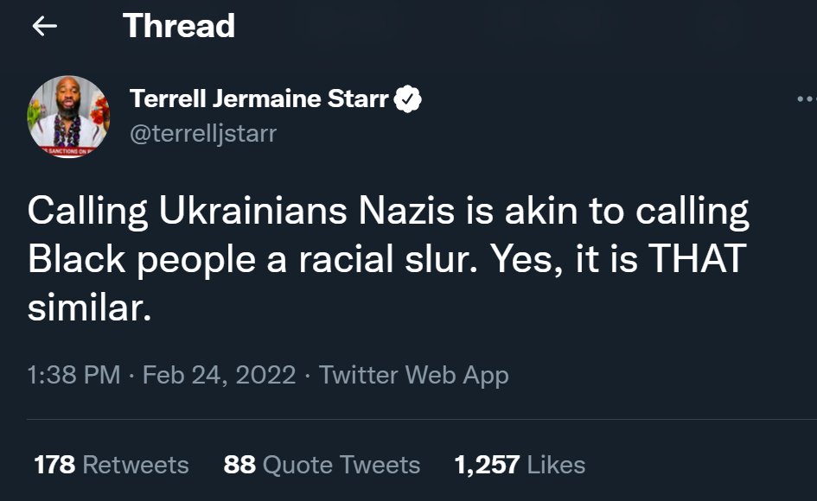Click the Feb 24, 2022 date
This screenshot has width=817, height=501.
coord(219,375)
